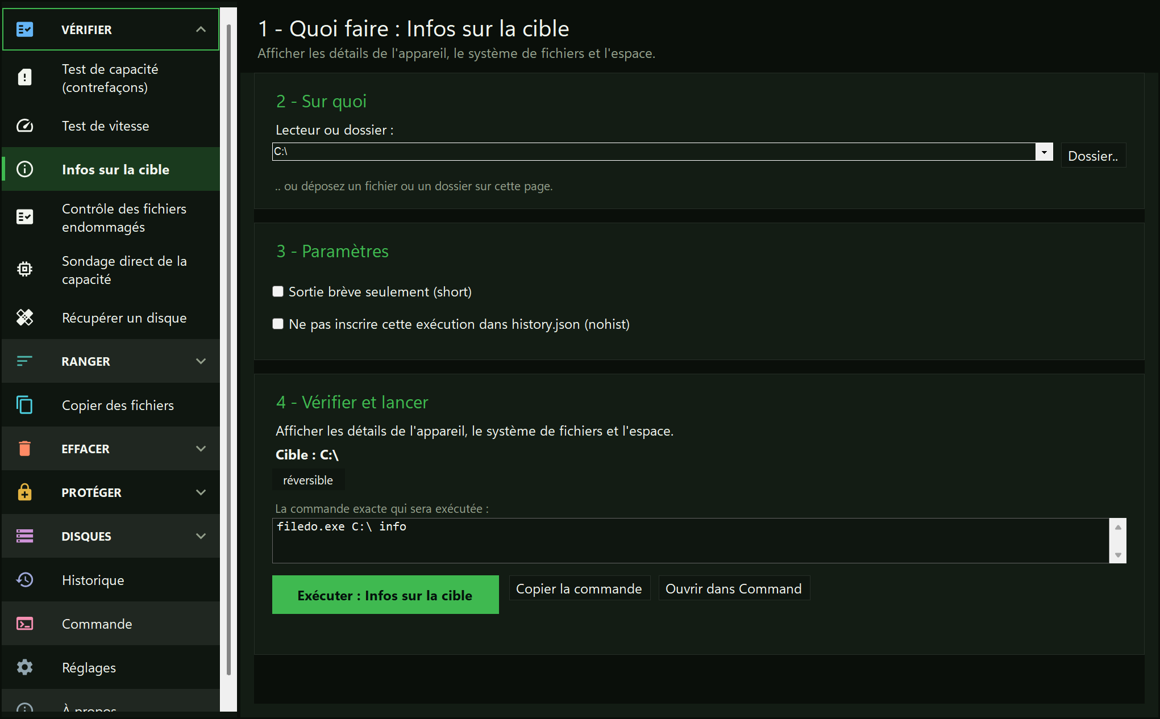This screenshot has width=1160, height=719.
Task: Click the sidebar vertical scrollbar
Action: [228, 349]
